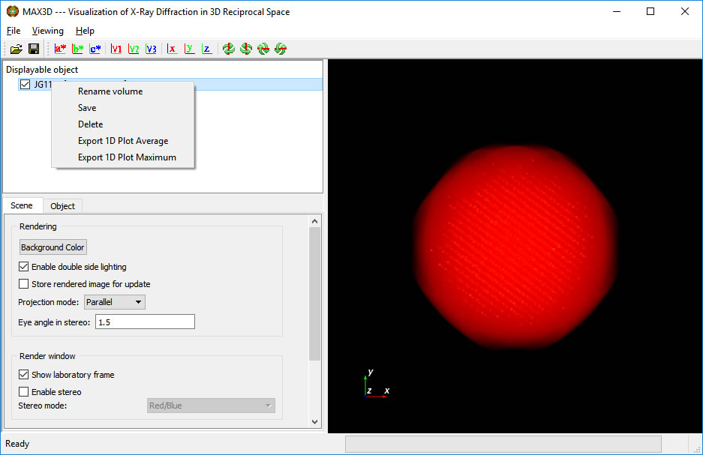
Task: Disable double side lighting checkbox
Action: 25,267
